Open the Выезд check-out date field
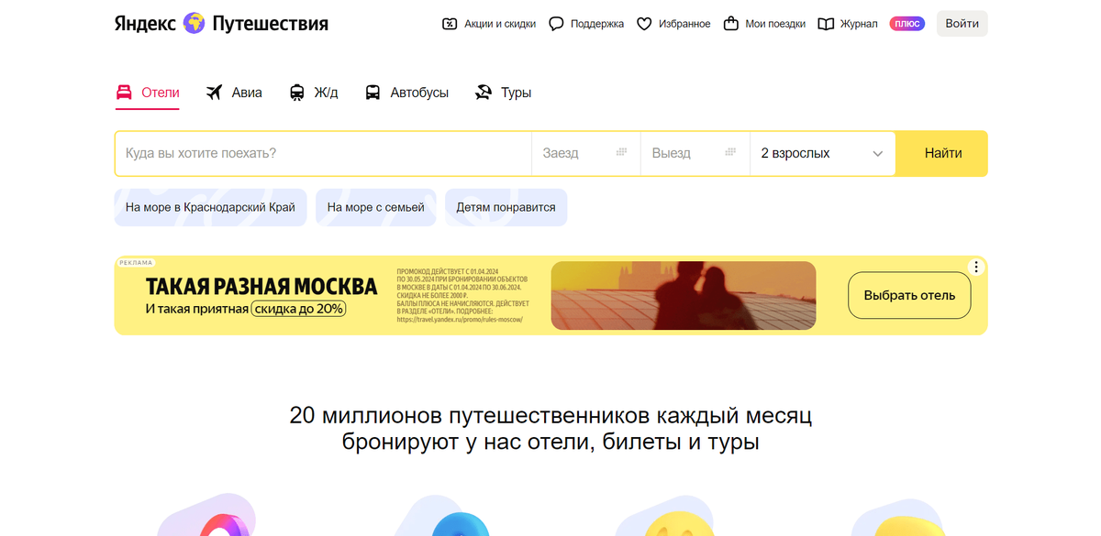 (x=695, y=153)
